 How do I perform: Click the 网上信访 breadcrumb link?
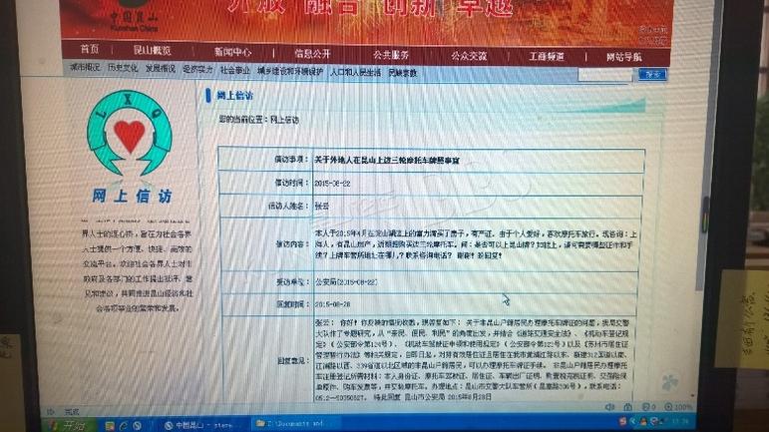coord(285,120)
